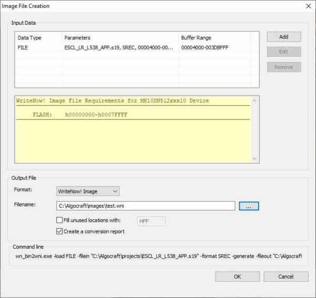Click the HFF fill value field
Screen dimensions: 316x298
point(151,221)
